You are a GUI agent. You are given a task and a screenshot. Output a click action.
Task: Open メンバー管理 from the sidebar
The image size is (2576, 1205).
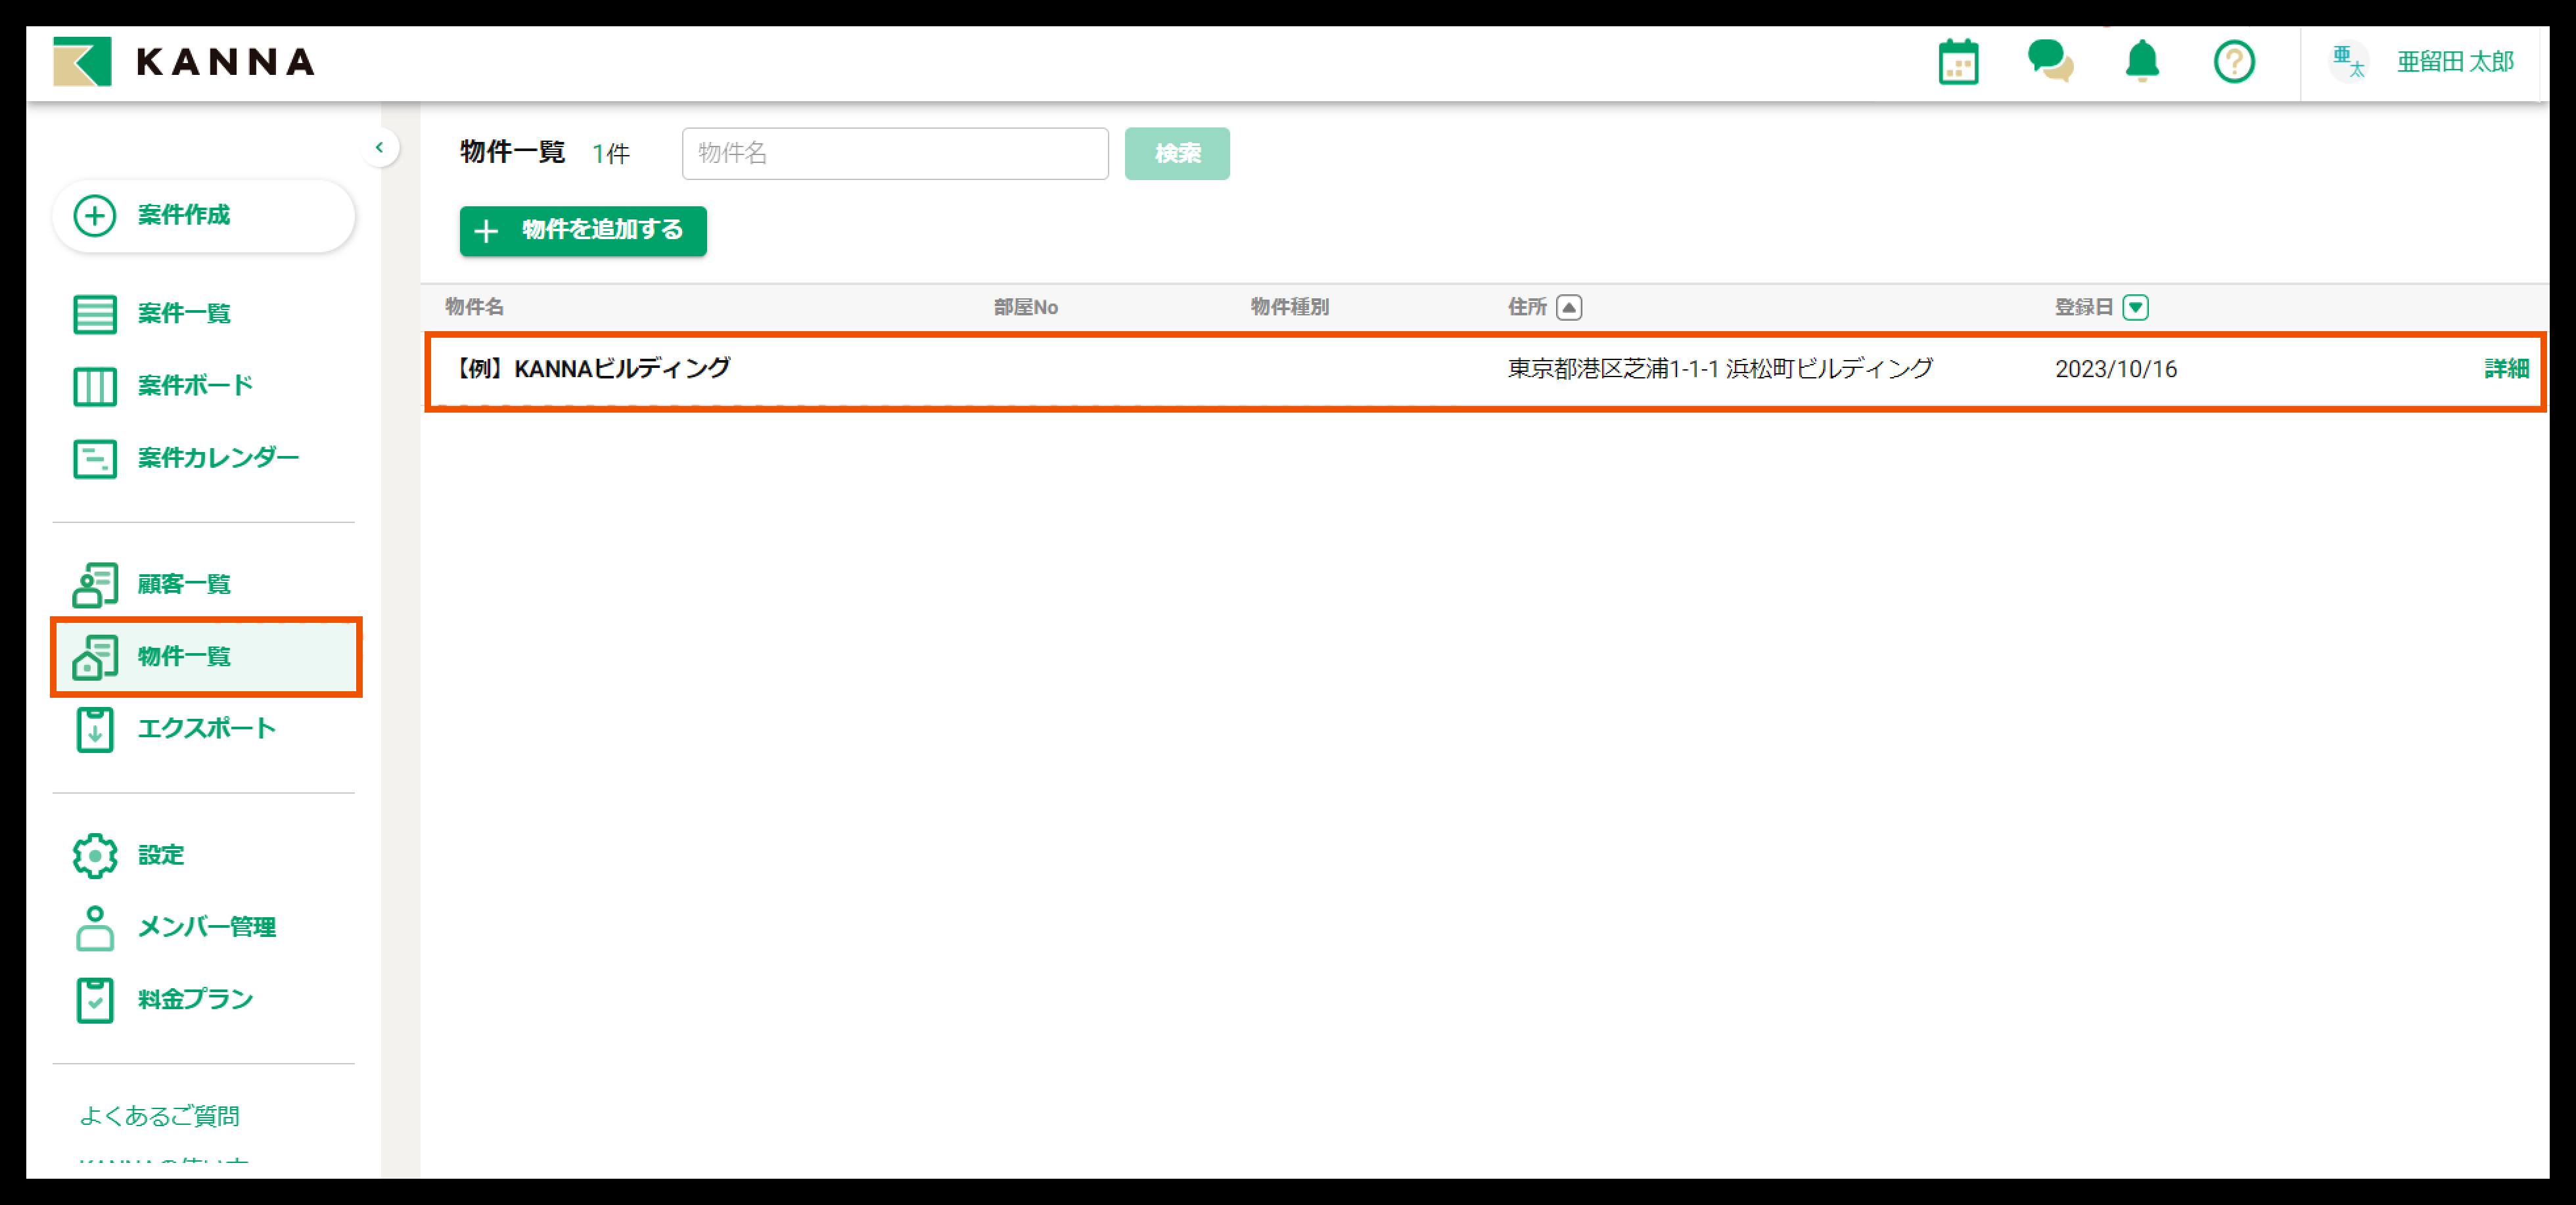point(206,927)
